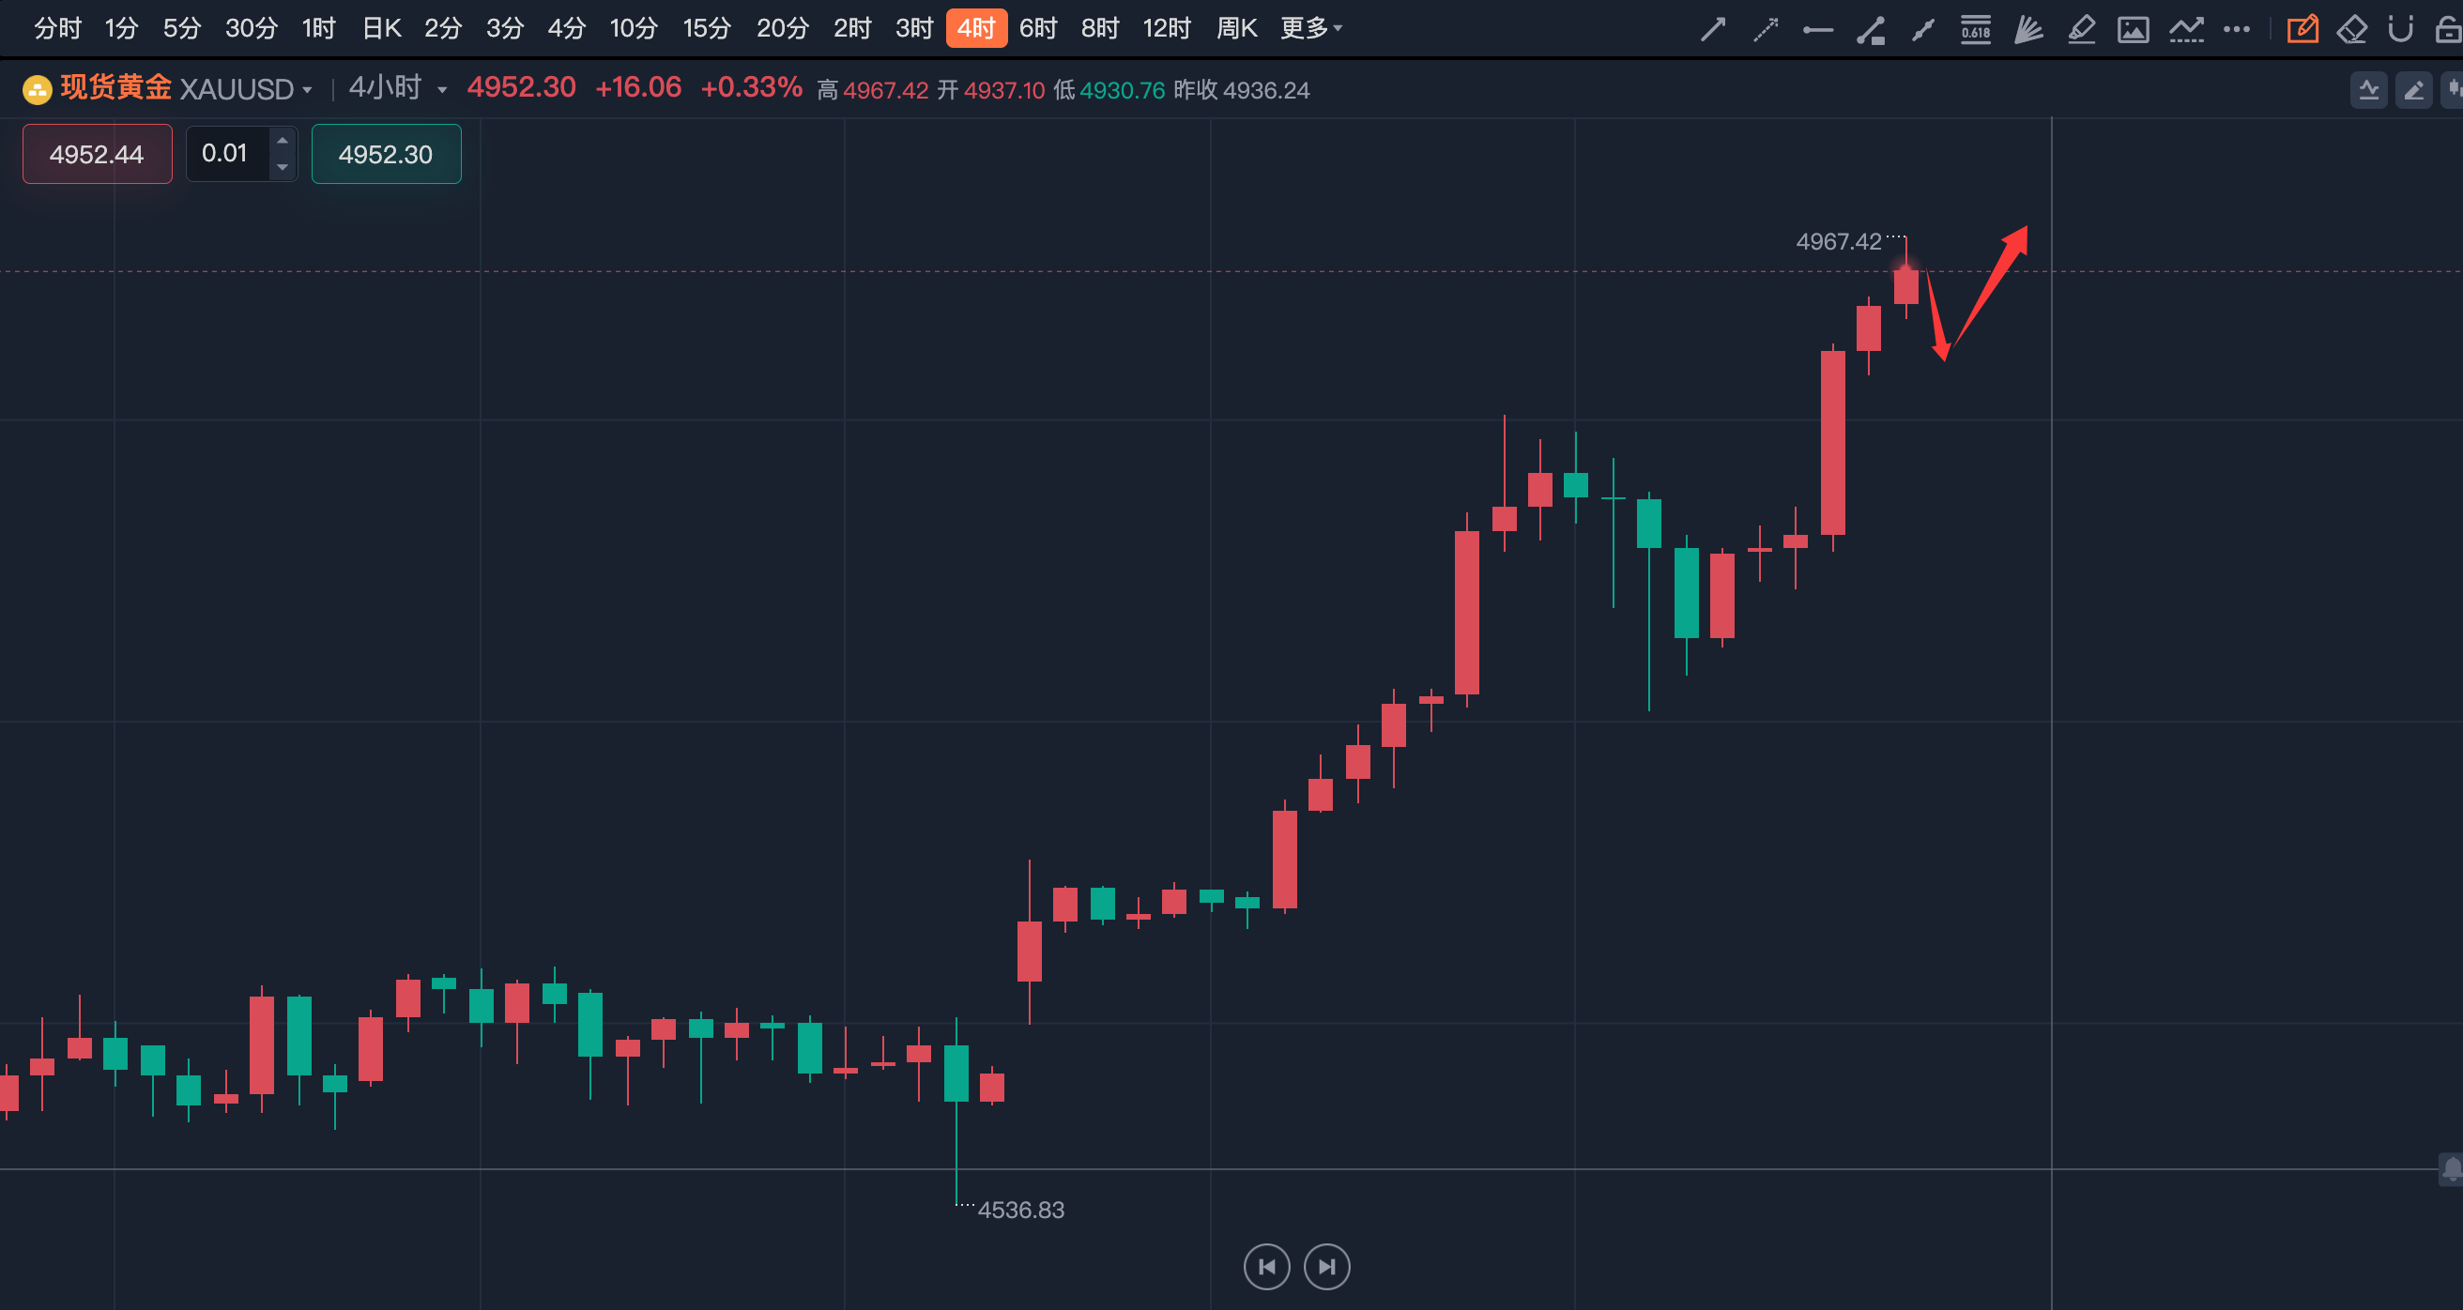Switch to the 1时 timeframe tab
2463x1310 pixels.
tap(318, 29)
